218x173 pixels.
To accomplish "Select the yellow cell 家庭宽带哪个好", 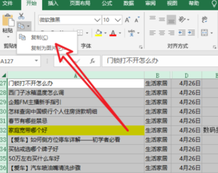I will (x=76, y=131).
